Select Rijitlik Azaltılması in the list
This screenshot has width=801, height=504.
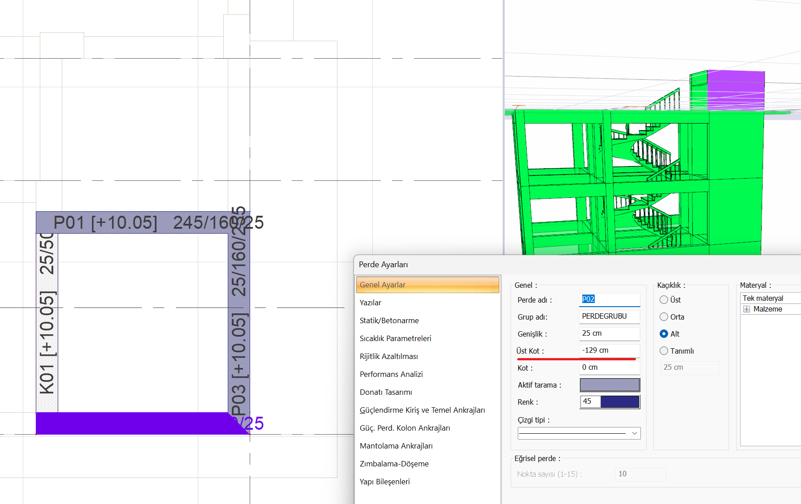pyautogui.click(x=388, y=356)
